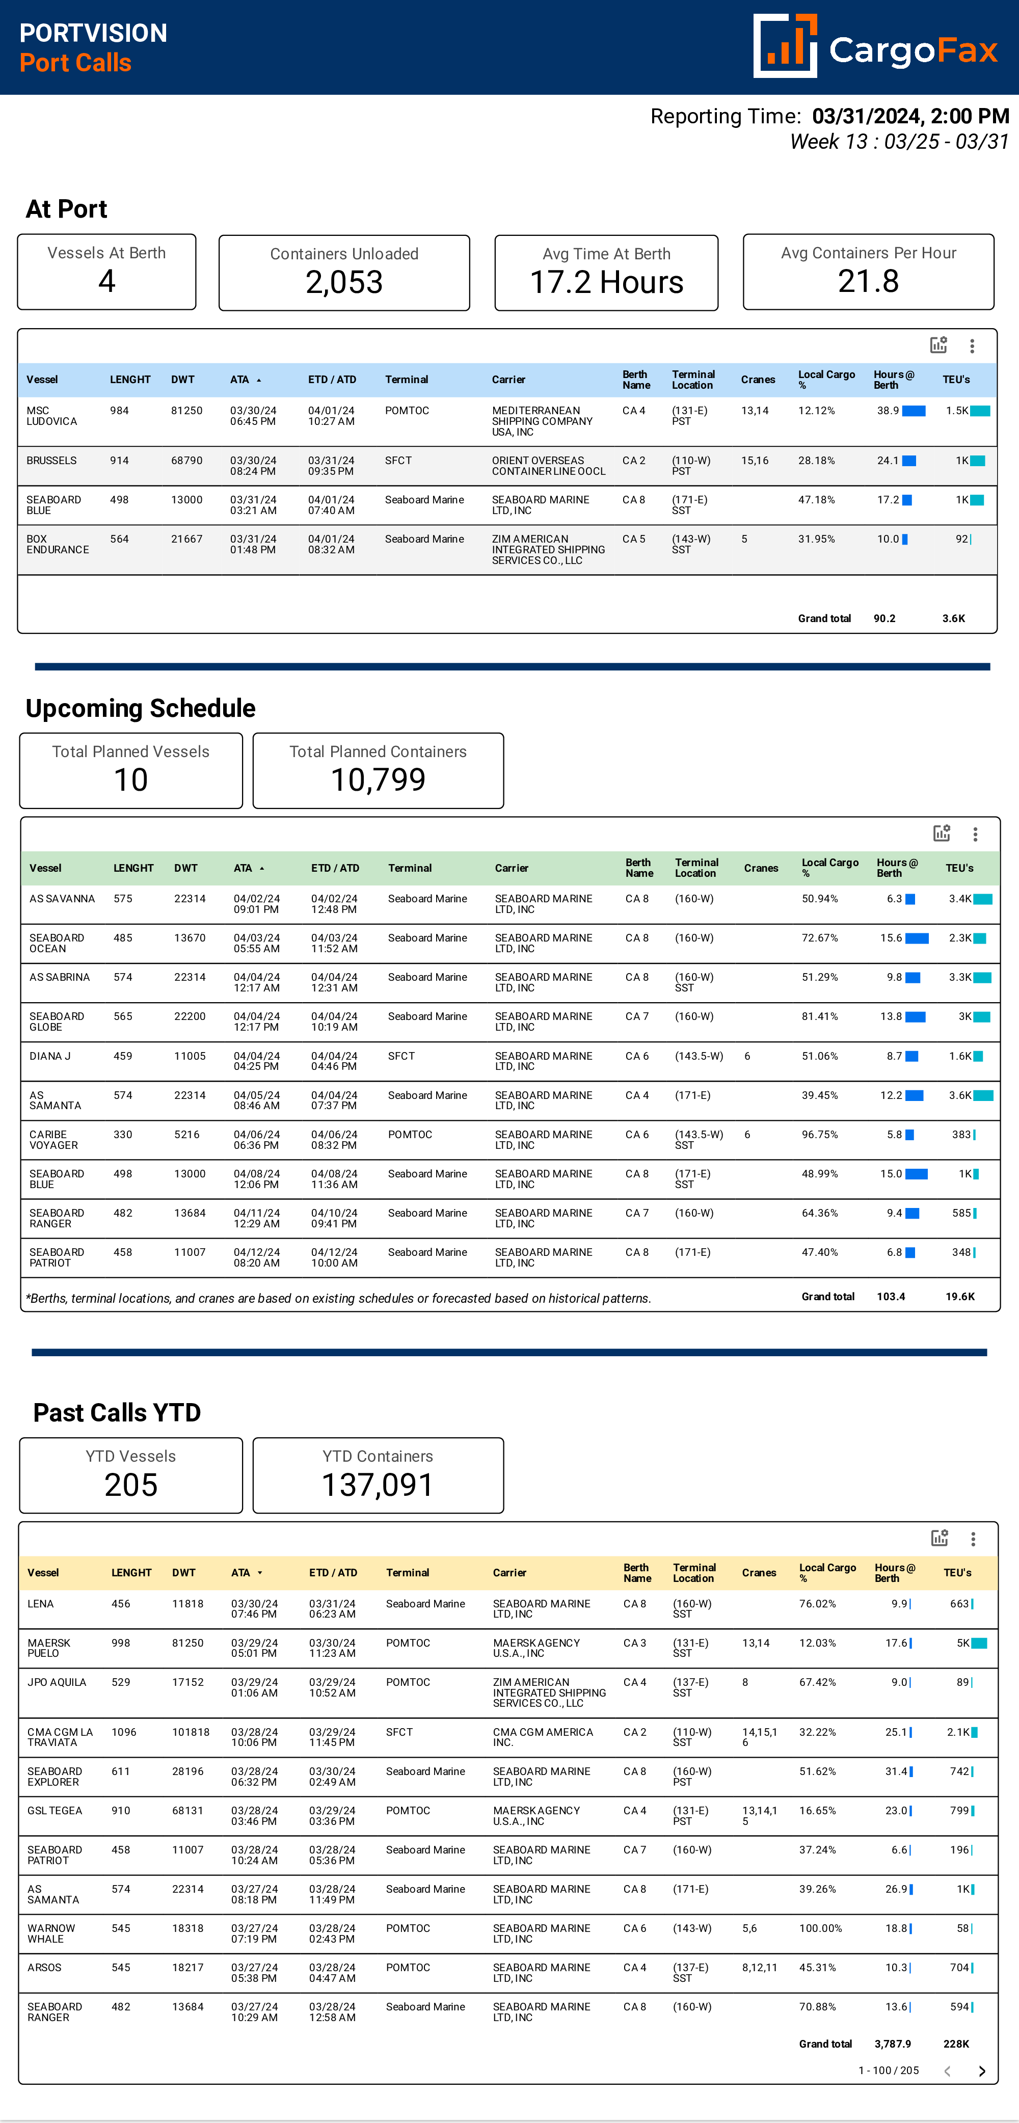Toggle ATA sort arrow in Upcoming Schedule table
This screenshot has width=1019, height=2123.
(x=262, y=868)
